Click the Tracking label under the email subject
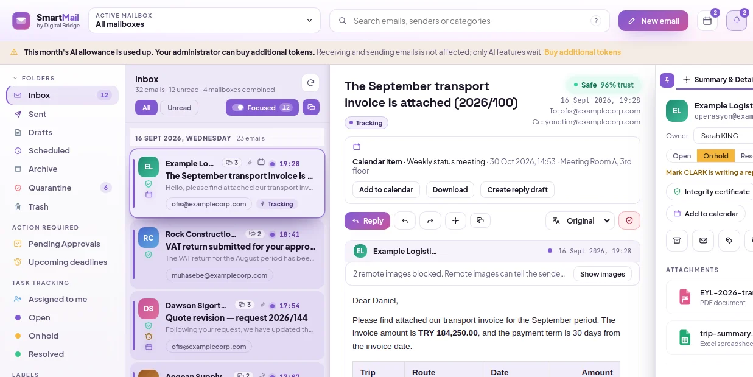753x377 pixels. pyautogui.click(x=366, y=123)
